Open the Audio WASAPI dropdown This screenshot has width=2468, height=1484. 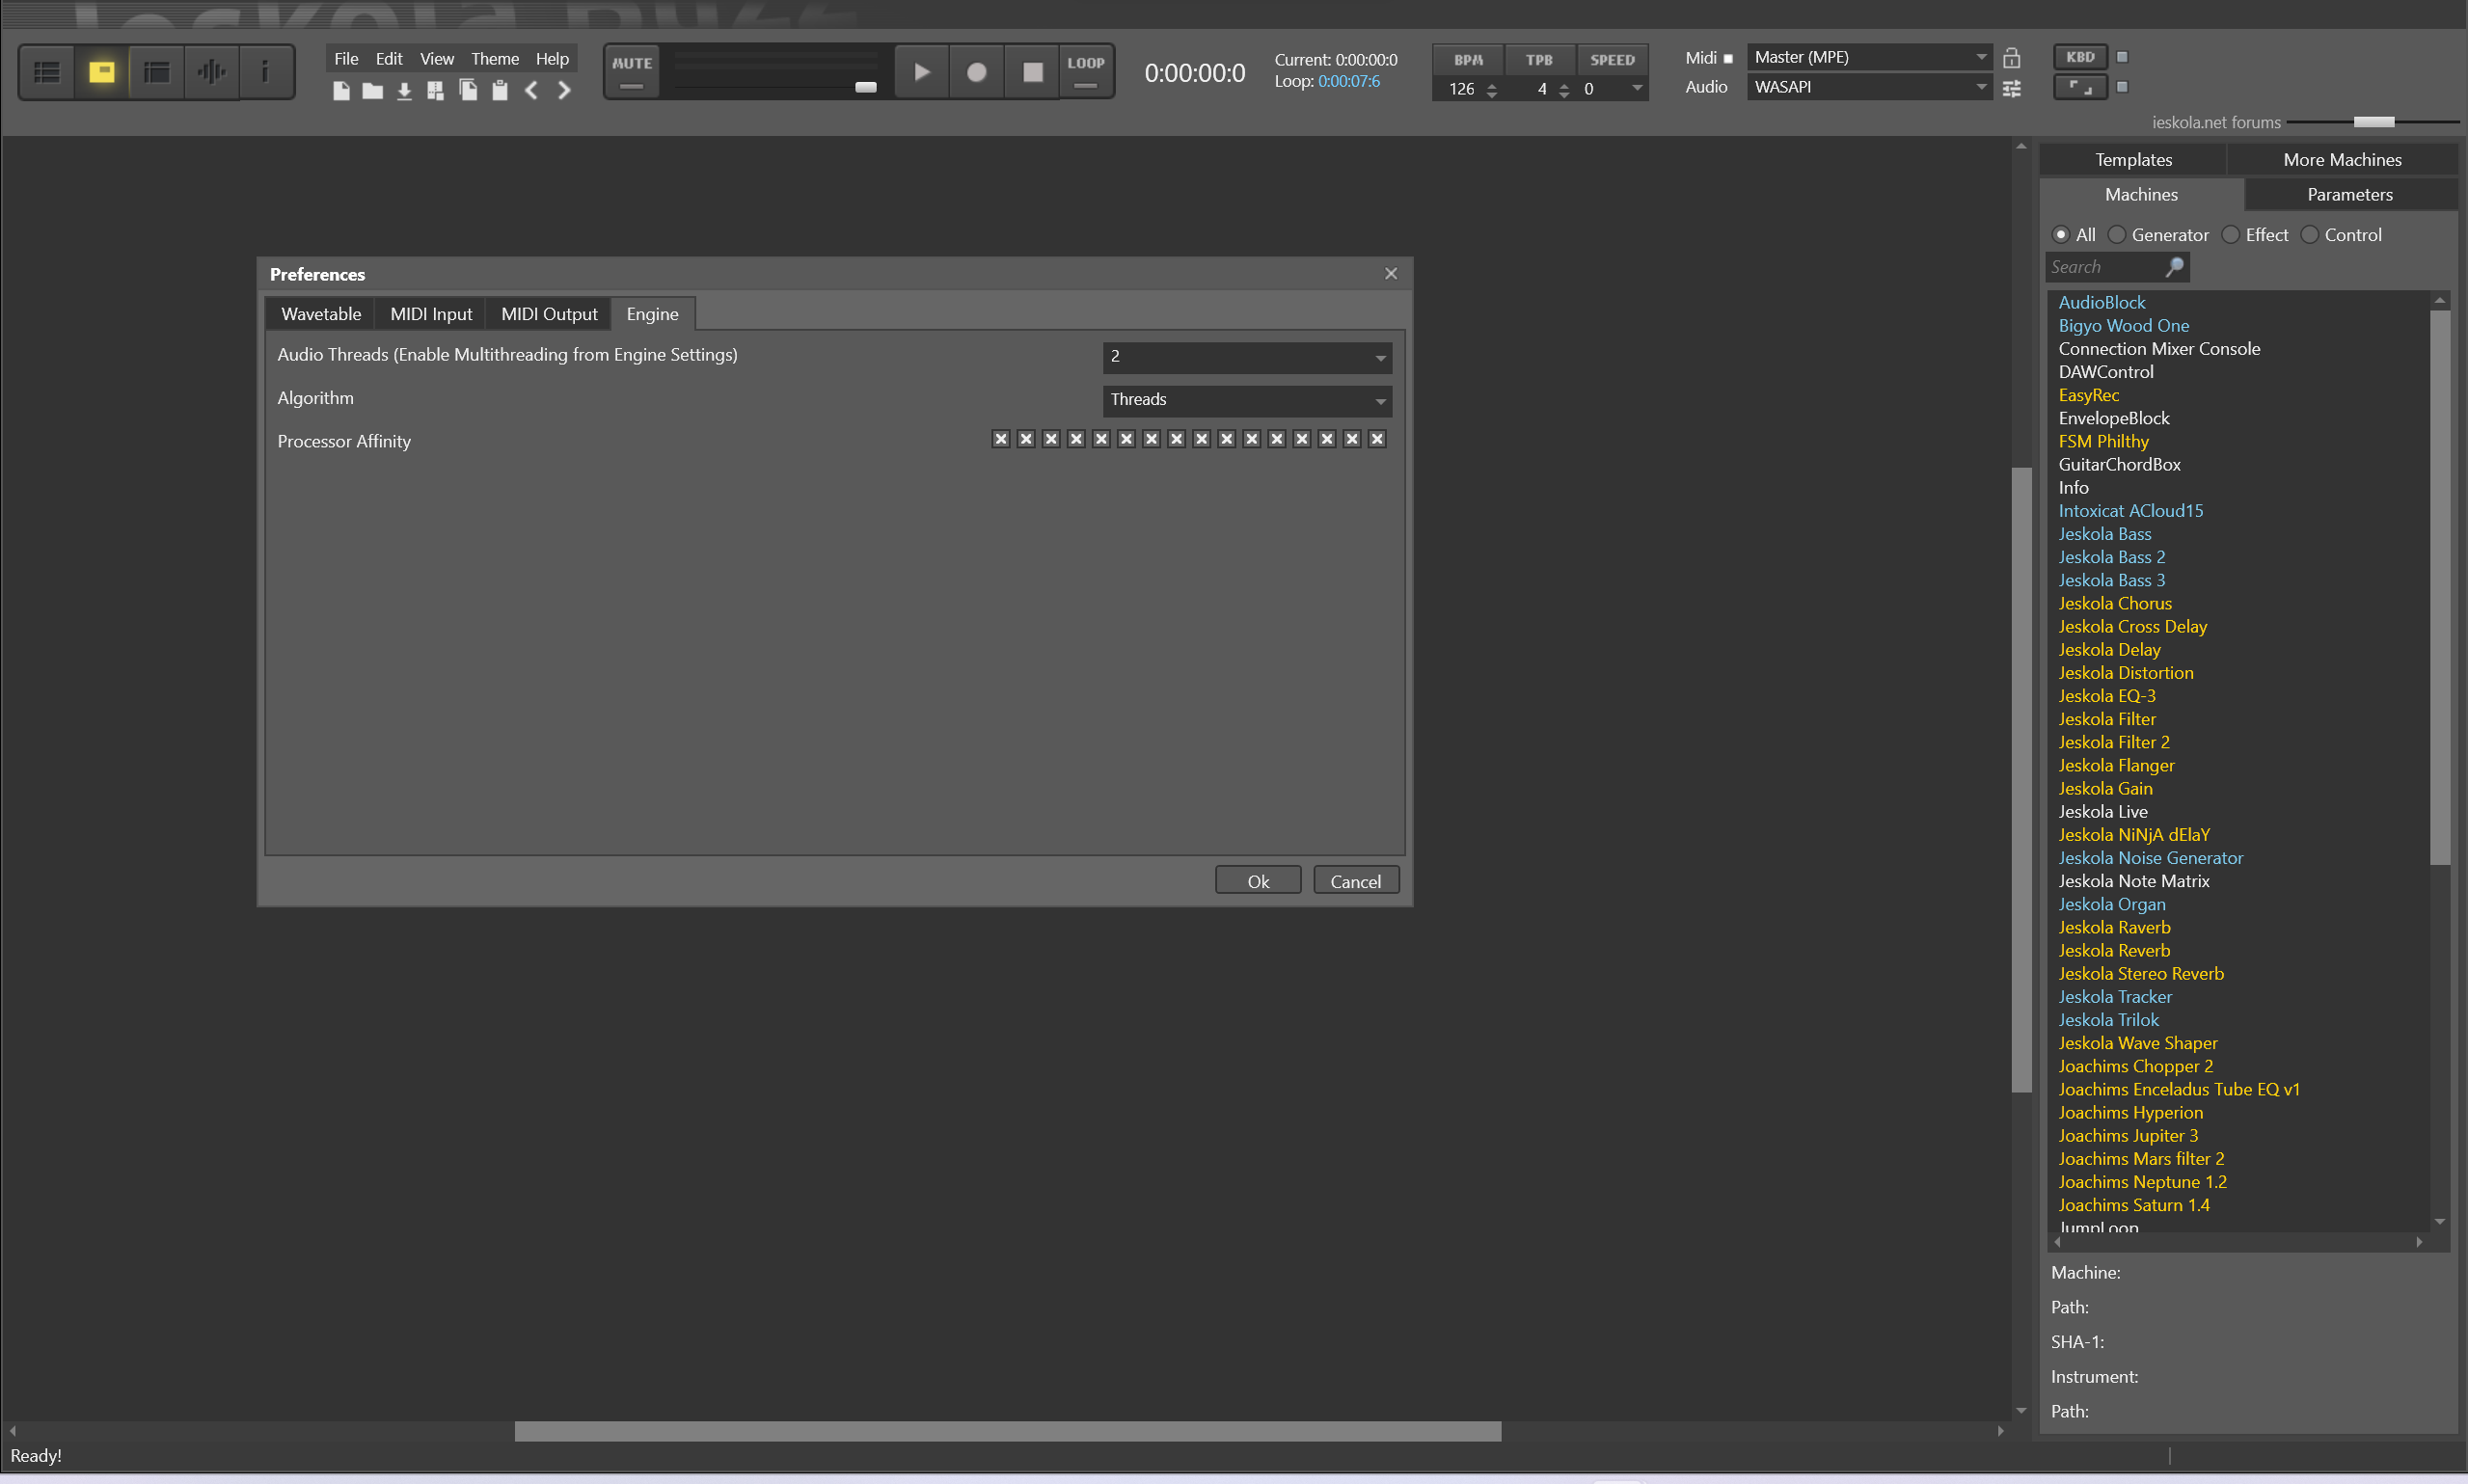click(x=1869, y=88)
